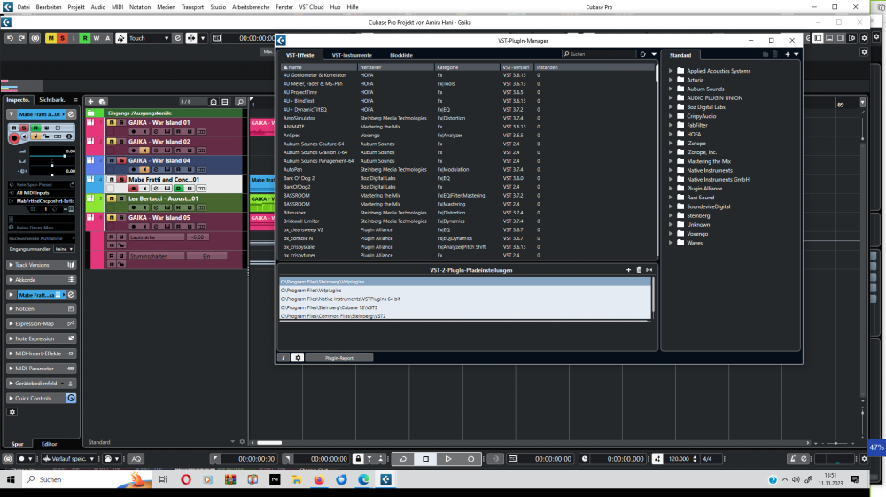Sort plugin list by VST-Version column
The width and height of the screenshot is (886, 497).
pyautogui.click(x=517, y=67)
